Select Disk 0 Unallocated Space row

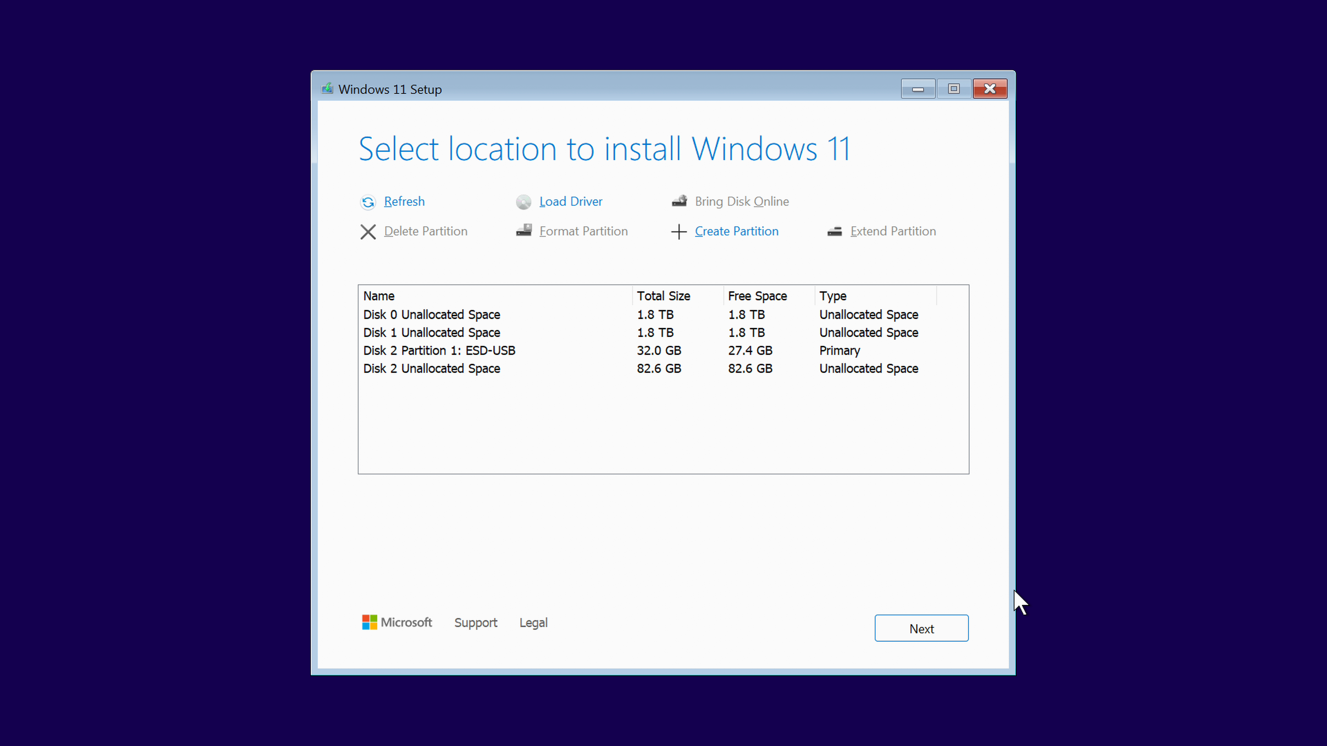663,315
